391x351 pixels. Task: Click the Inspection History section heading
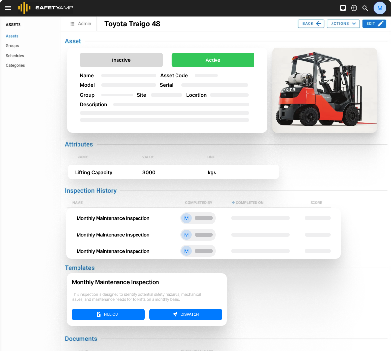(91, 191)
